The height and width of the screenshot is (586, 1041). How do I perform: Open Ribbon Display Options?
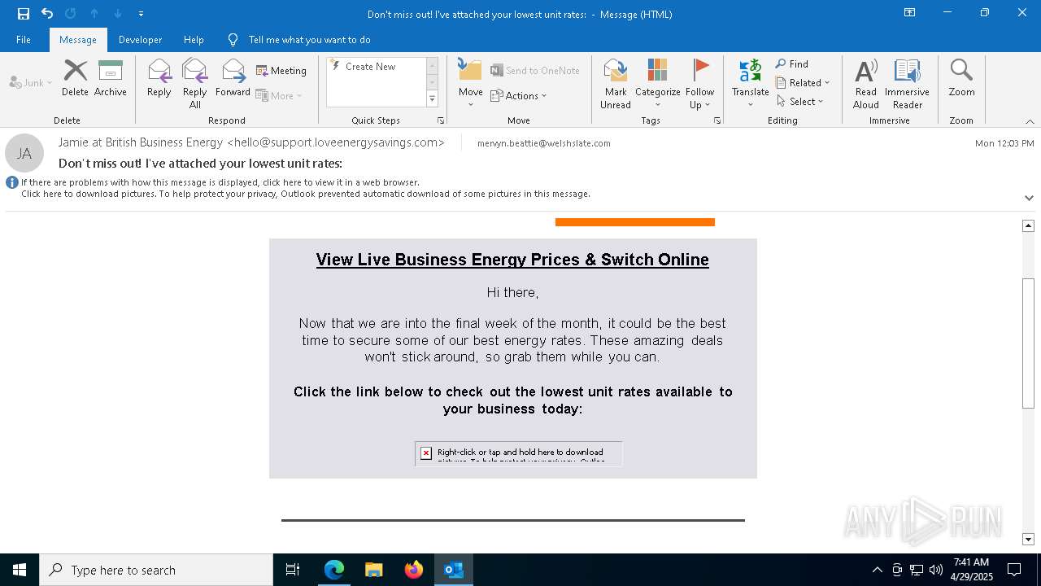click(910, 13)
